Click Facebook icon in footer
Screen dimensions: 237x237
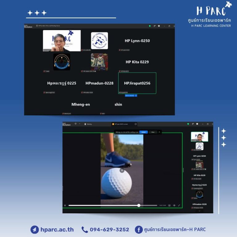pos(139,230)
